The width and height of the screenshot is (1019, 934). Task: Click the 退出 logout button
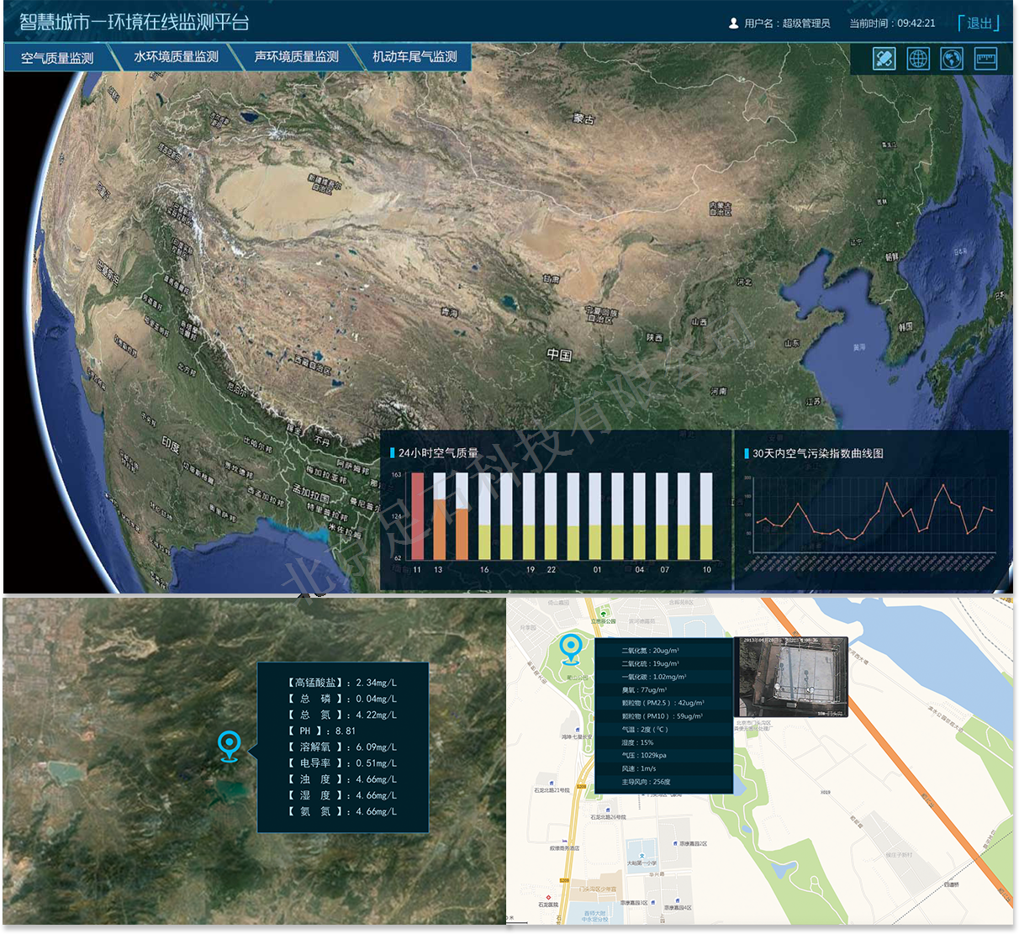pyautogui.click(x=979, y=24)
